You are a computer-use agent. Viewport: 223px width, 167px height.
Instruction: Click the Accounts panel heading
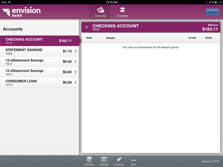pos(13,29)
